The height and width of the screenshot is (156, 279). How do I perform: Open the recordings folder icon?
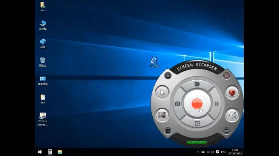click(x=197, y=84)
